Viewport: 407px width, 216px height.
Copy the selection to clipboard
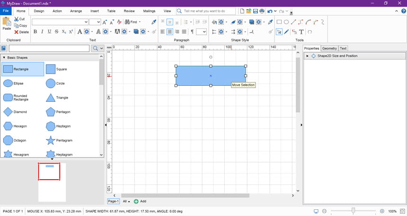click(20, 25)
